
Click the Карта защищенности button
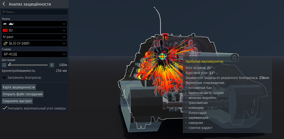point(19,87)
